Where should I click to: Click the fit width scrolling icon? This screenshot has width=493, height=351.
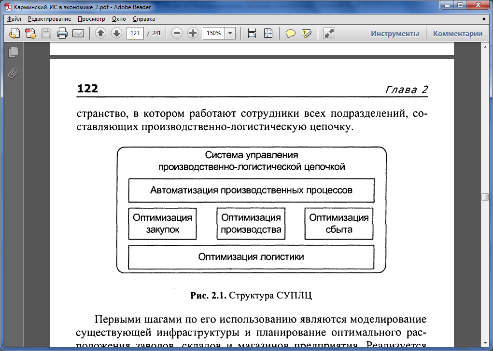252,33
